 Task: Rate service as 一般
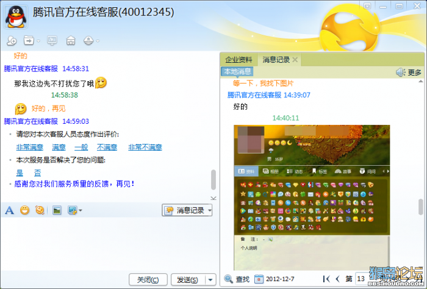[81, 147]
